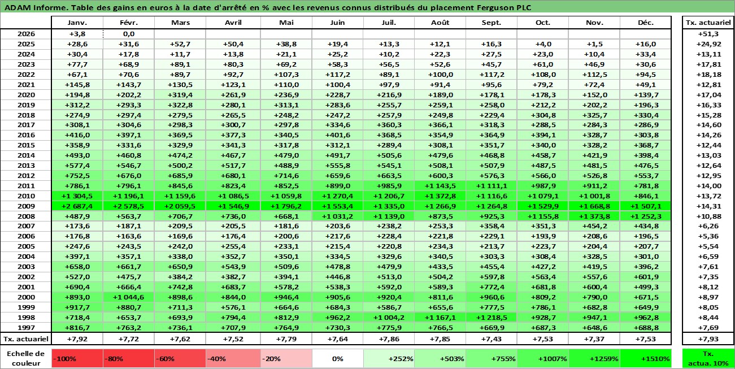Screen dimensions: 735x369
Task: Click the 'Echelle de couleur' label
Action: point(26,358)
